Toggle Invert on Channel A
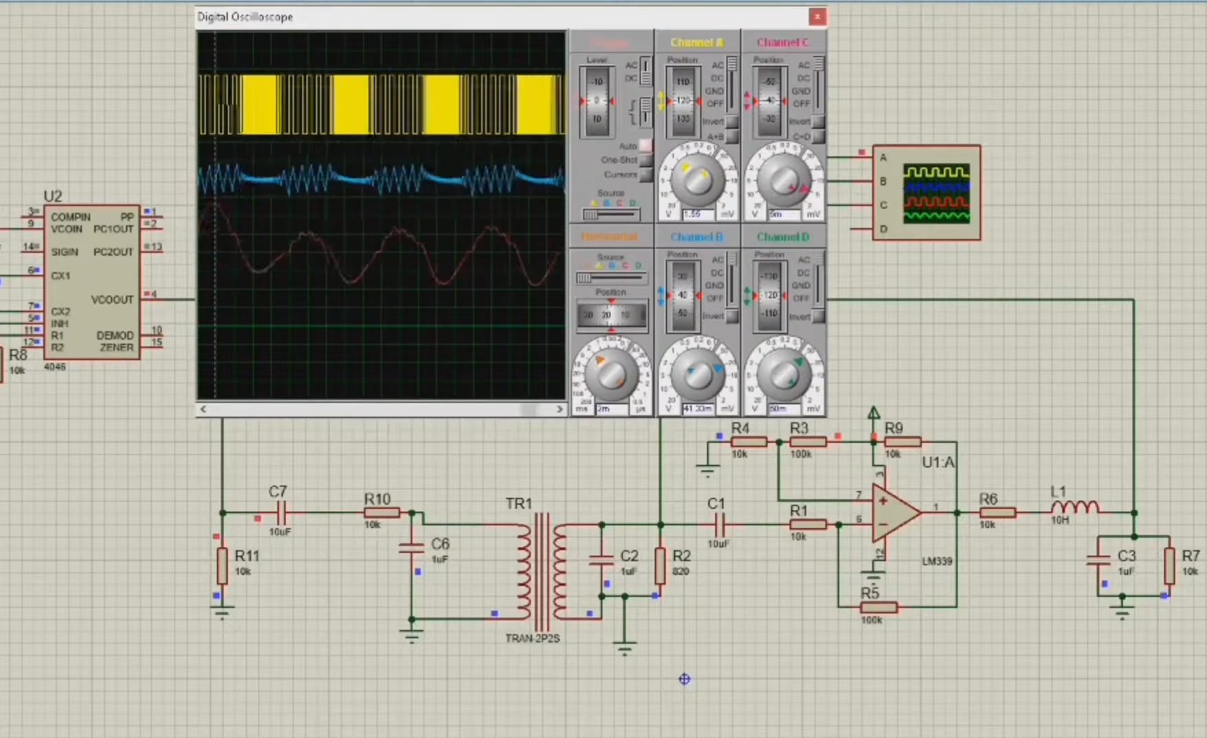The width and height of the screenshot is (1207, 738). (x=731, y=122)
